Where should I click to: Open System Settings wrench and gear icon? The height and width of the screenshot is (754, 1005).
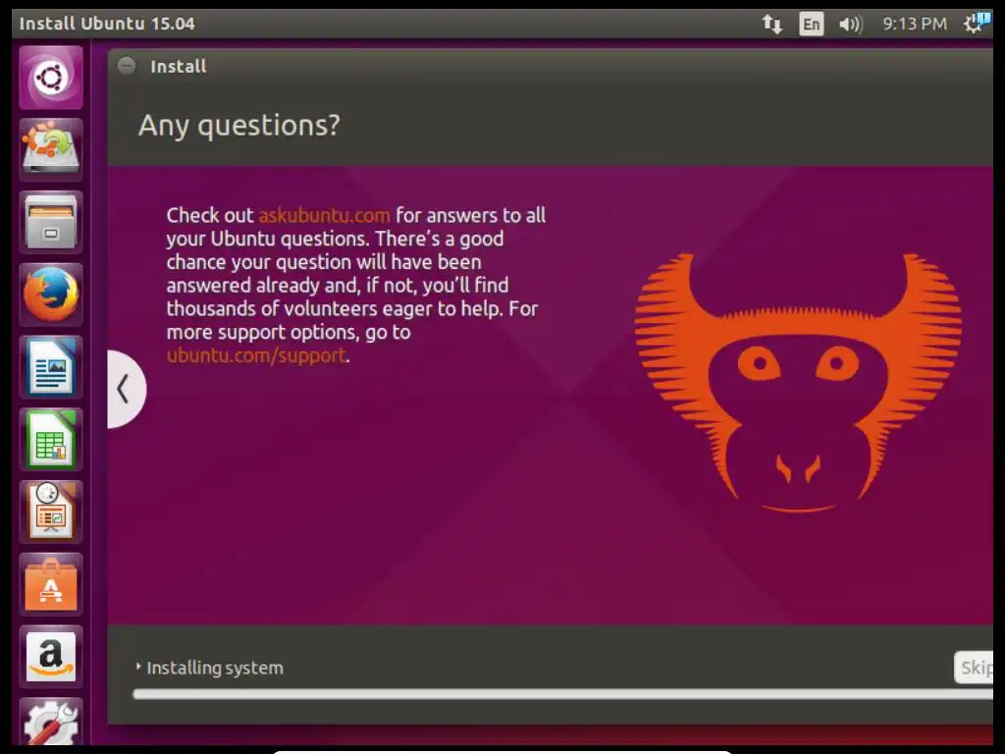point(51,722)
